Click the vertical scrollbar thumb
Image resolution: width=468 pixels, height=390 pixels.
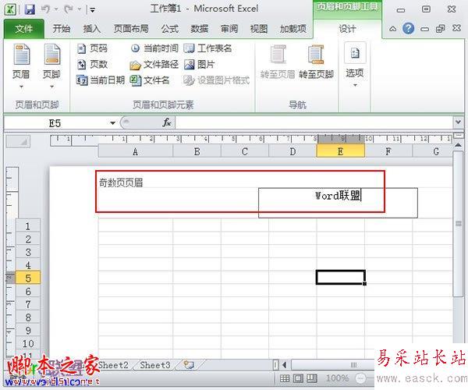coord(458,224)
